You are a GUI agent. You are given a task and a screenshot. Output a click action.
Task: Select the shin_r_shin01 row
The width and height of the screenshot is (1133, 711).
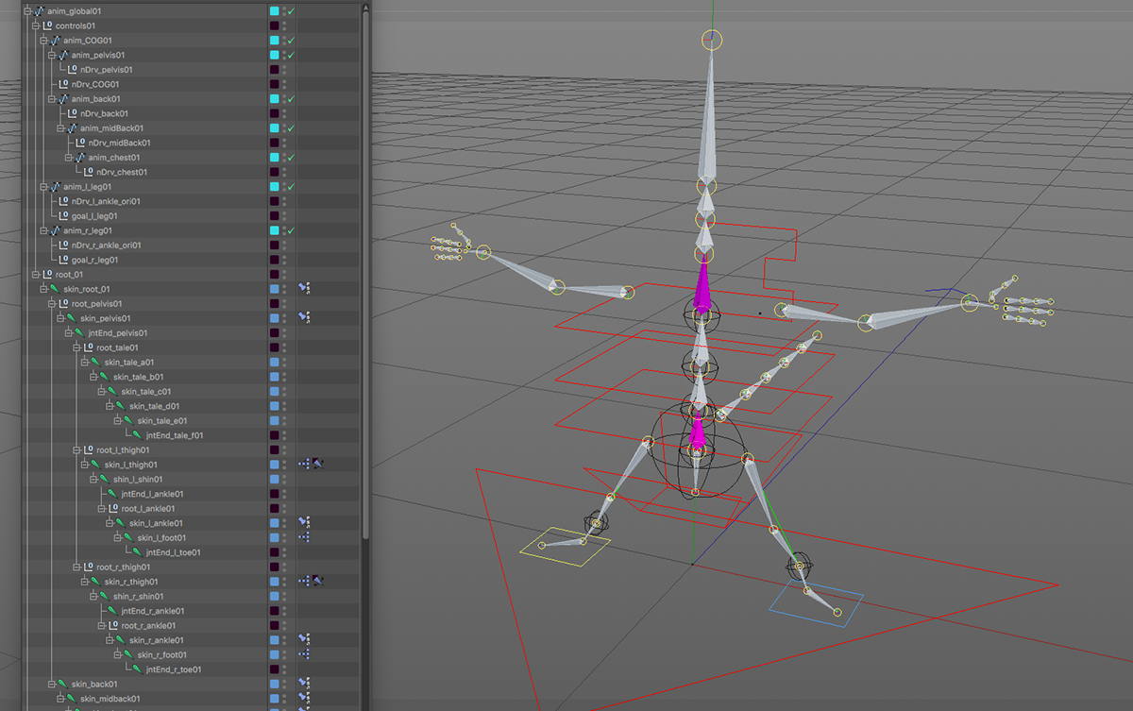(138, 596)
